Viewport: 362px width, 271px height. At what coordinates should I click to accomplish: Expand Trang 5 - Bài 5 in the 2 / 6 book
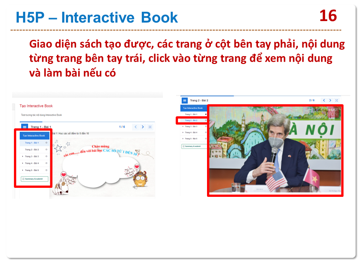click(183, 139)
